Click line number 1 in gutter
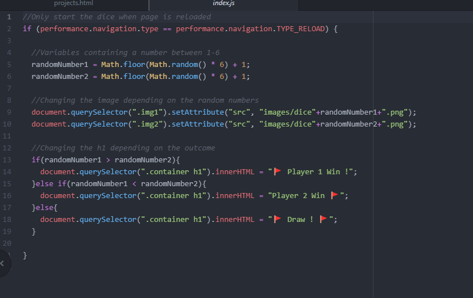This screenshot has width=473, height=298. point(9,17)
